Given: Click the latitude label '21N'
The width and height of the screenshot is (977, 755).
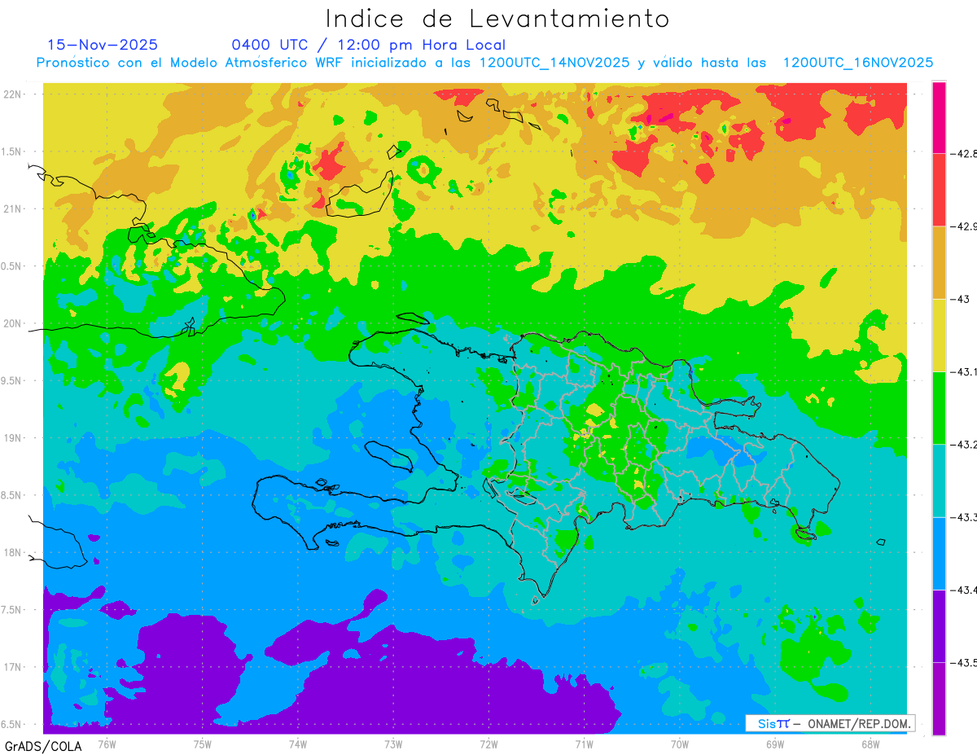Looking at the screenshot, I should click(14, 209).
